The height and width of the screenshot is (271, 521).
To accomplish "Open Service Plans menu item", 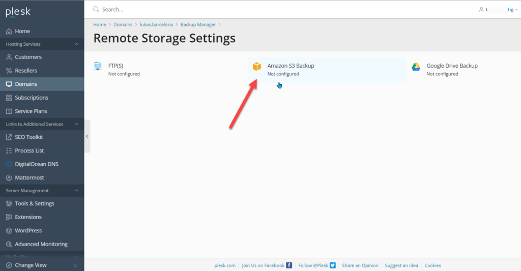I will click(x=42, y=111).
